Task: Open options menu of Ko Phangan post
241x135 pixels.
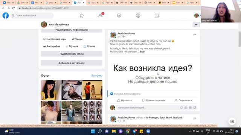Action: tap(195, 119)
